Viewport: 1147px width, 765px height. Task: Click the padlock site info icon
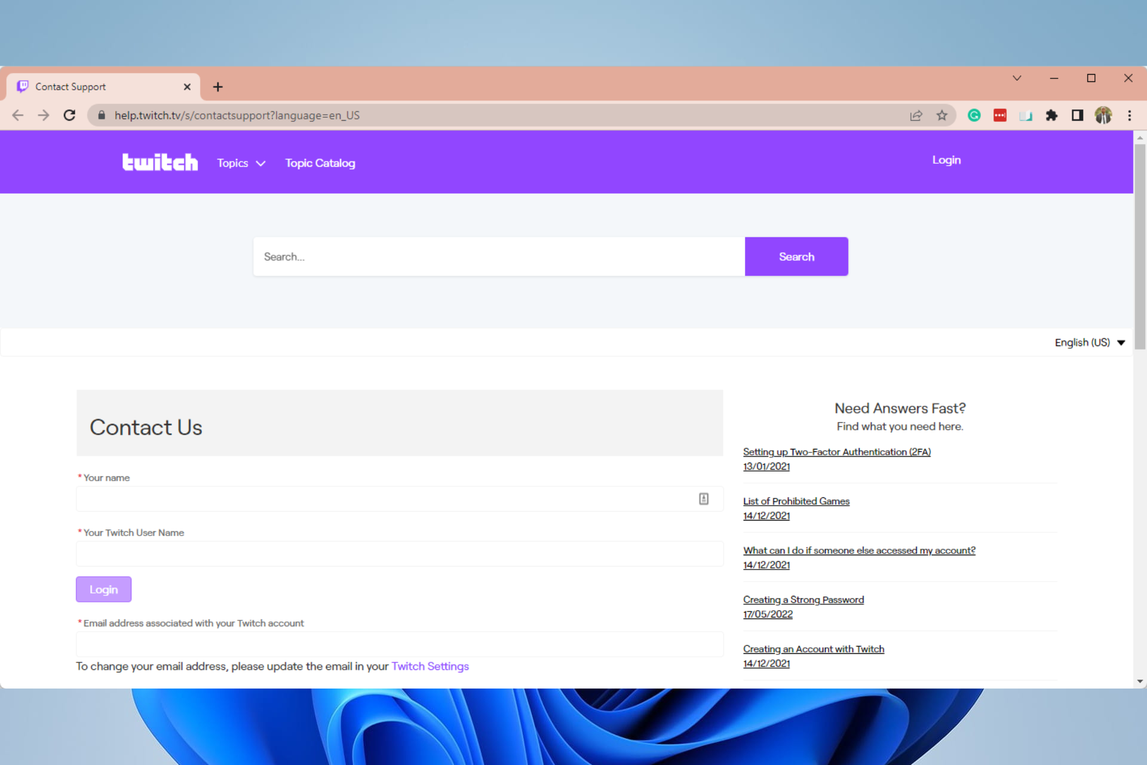(x=102, y=115)
